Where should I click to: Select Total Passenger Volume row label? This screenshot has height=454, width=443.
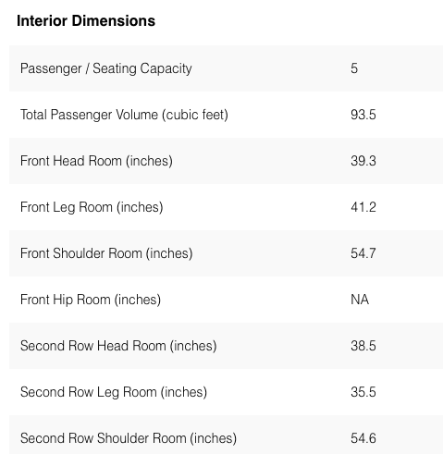(124, 115)
